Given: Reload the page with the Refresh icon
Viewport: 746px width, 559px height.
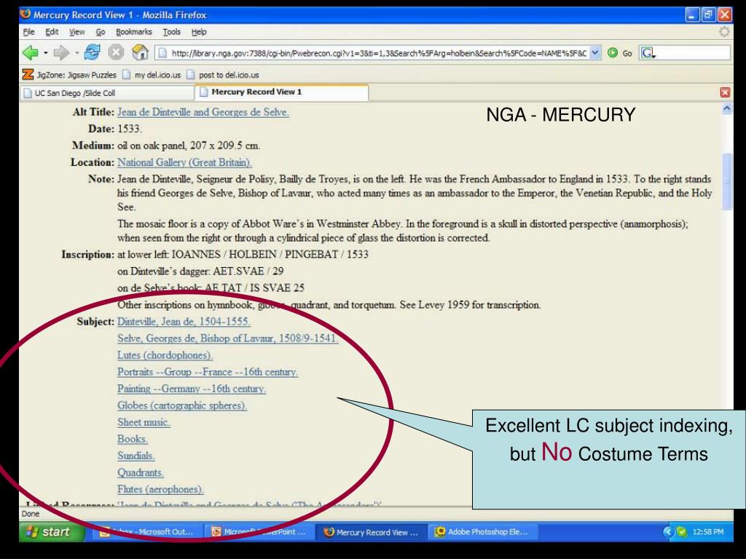Looking at the screenshot, I should tap(92, 52).
